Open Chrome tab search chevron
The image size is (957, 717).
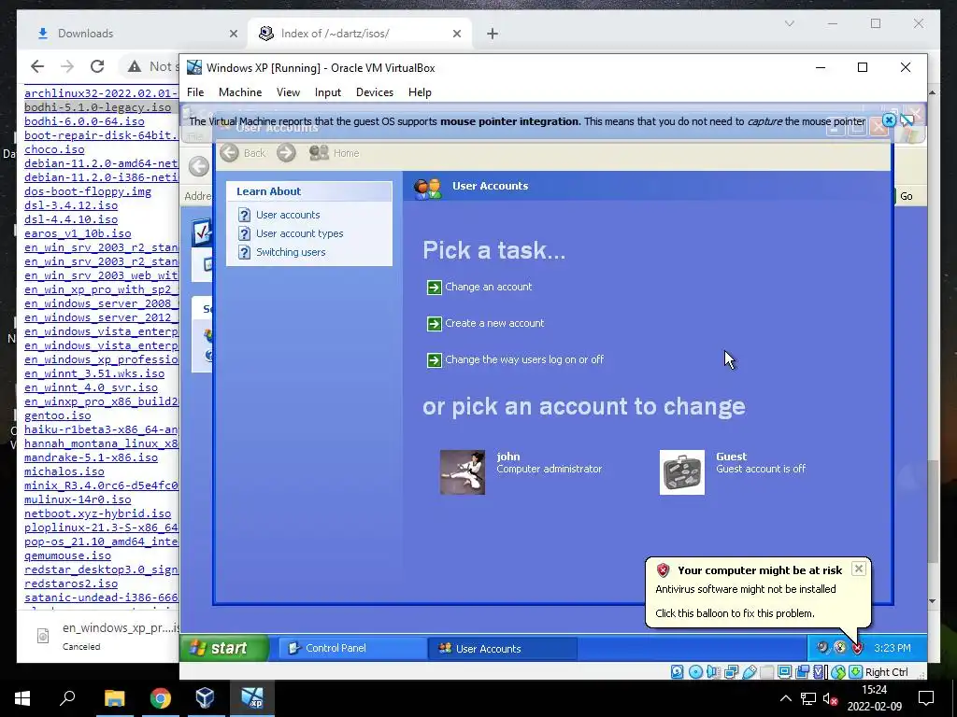pyautogui.click(x=789, y=23)
